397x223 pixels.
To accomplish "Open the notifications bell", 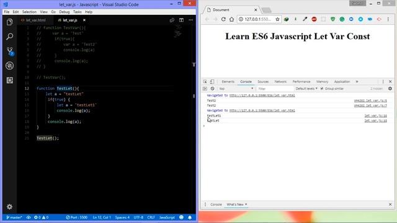I will click(x=190, y=217).
